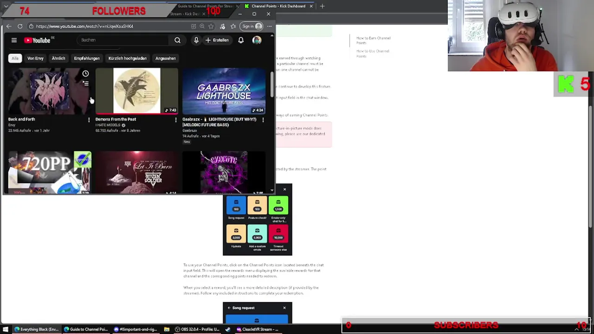Switch to Guide to Channel Points tab
594x334 pixels.
click(204, 6)
